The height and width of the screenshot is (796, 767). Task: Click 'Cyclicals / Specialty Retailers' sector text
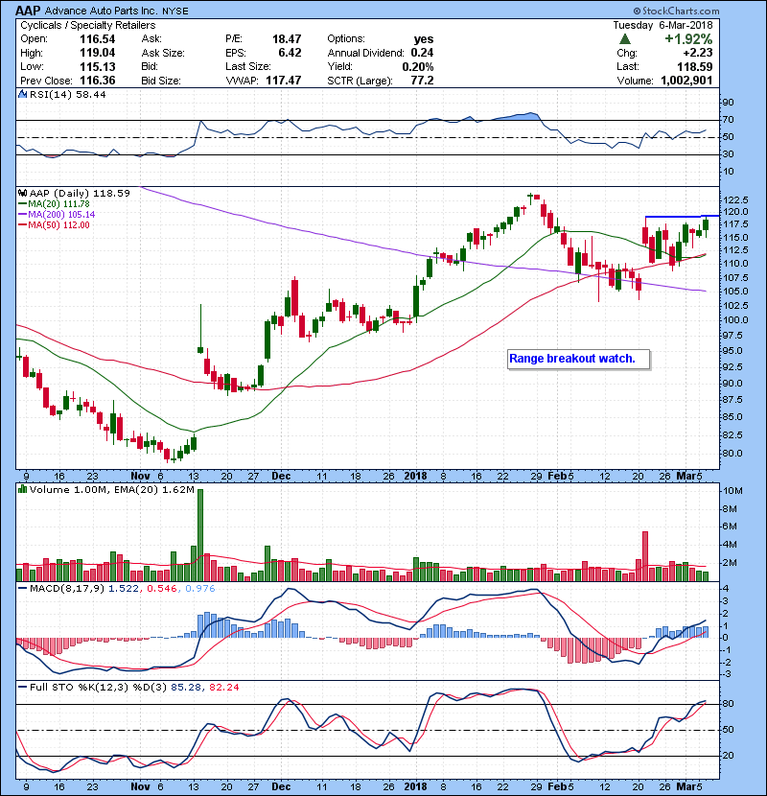click(x=88, y=25)
